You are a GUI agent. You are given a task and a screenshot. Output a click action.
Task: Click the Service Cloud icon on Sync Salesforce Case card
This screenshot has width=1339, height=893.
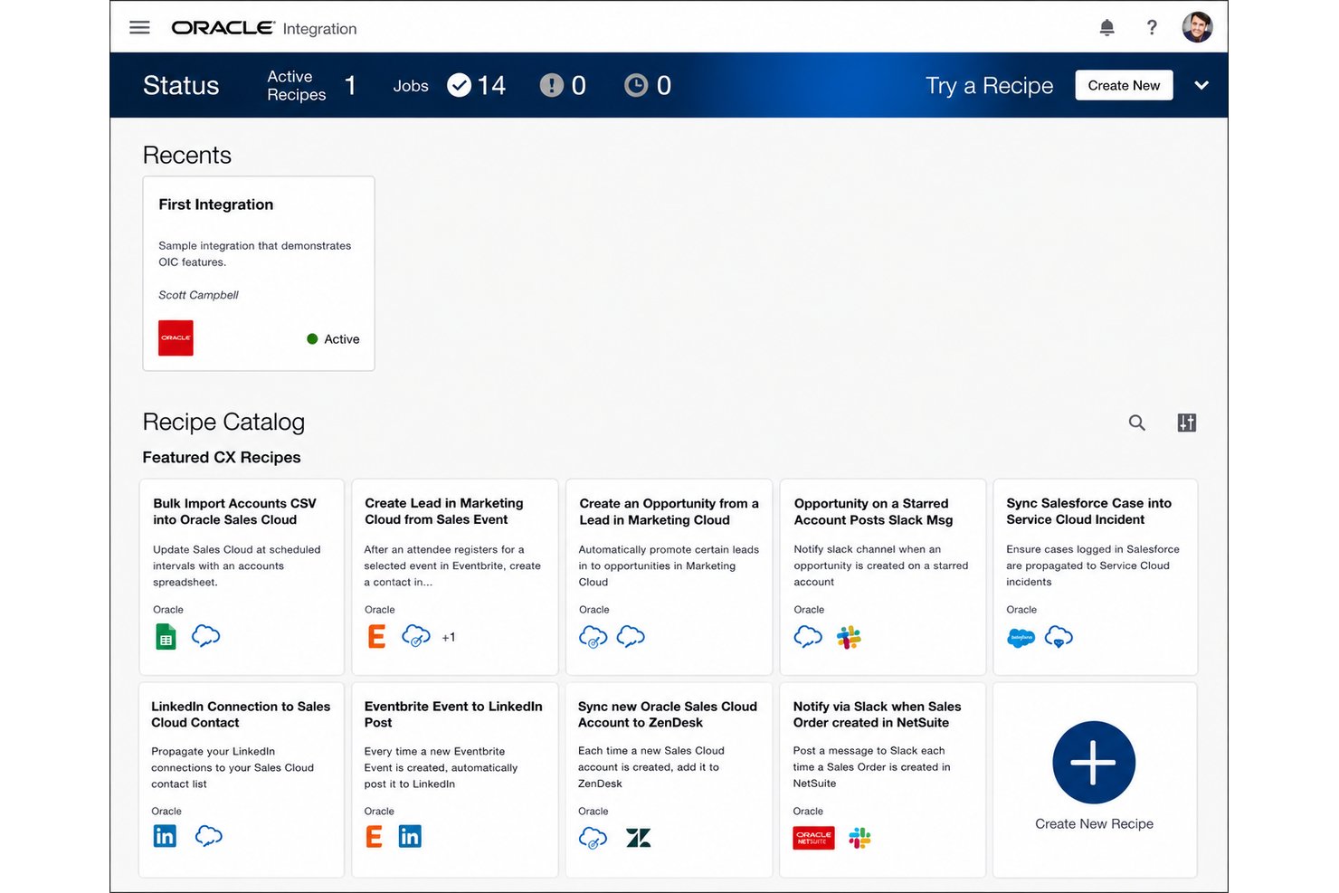[x=1059, y=637]
